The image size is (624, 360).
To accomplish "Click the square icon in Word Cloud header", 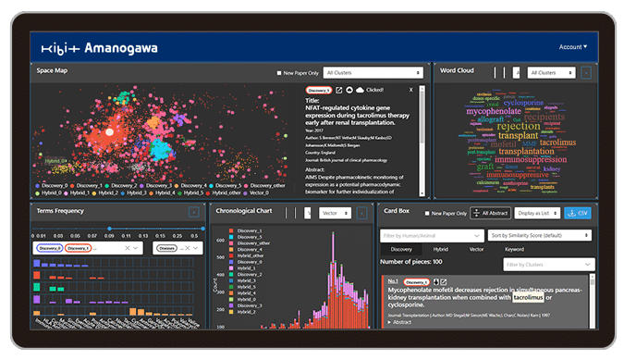I will coord(586,73).
